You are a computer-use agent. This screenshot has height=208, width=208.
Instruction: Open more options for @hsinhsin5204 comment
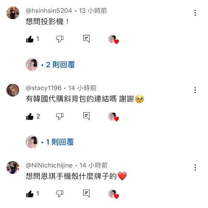[x=195, y=13]
